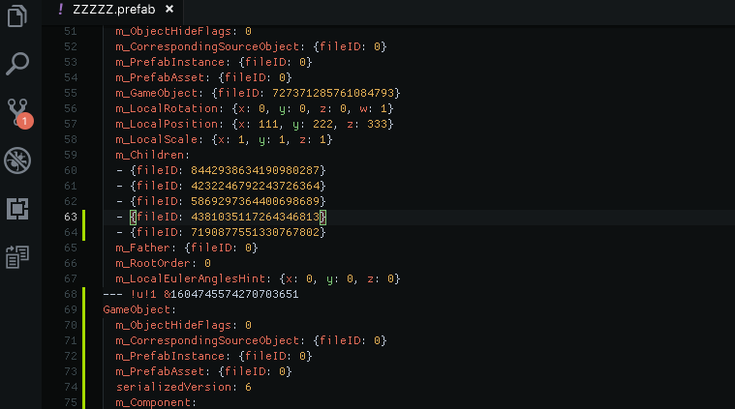The width and height of the screenshot is (735, 409).
Task: Click the m_GameObject fileID 727371285761084793
Action: (333, 93)
